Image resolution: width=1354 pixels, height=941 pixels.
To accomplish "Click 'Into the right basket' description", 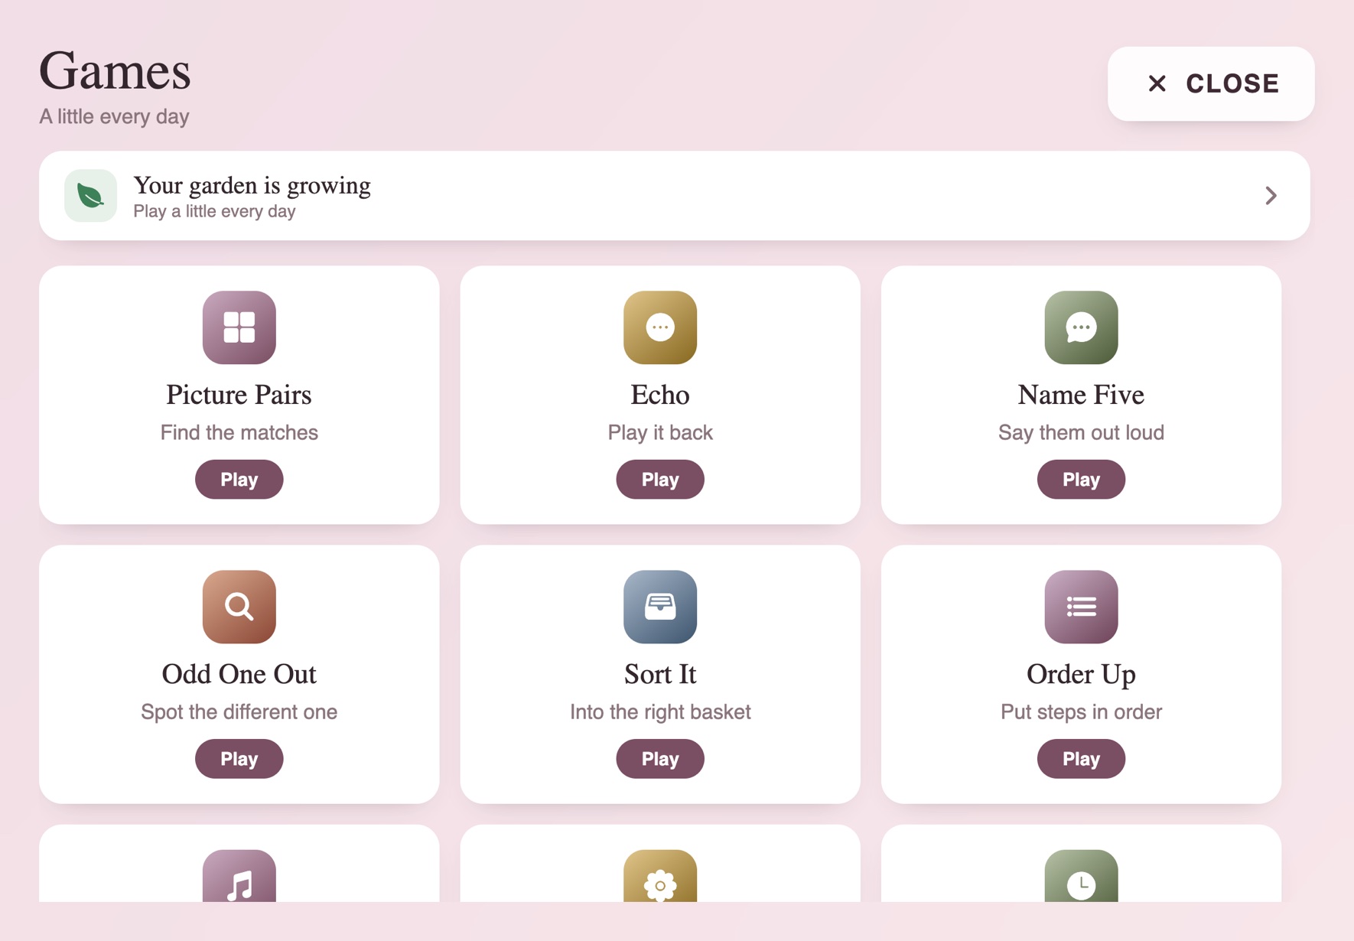I will [x=660, y=711].
